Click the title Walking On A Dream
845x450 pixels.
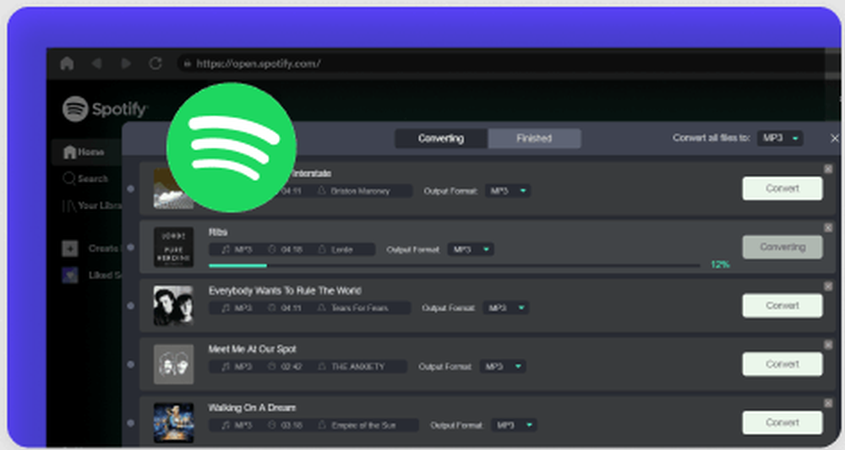pos(252,408)
